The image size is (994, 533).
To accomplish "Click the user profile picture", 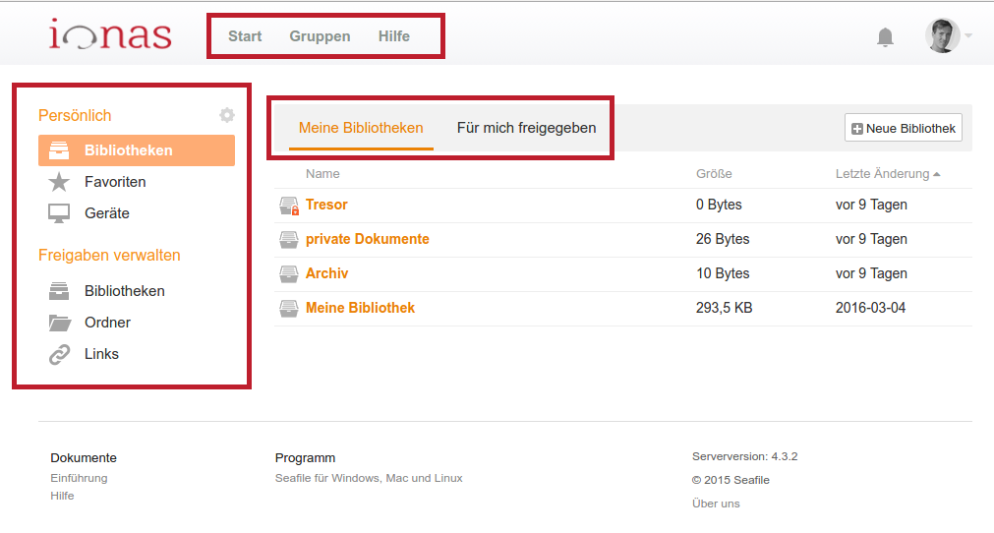I will coord(943,35).
